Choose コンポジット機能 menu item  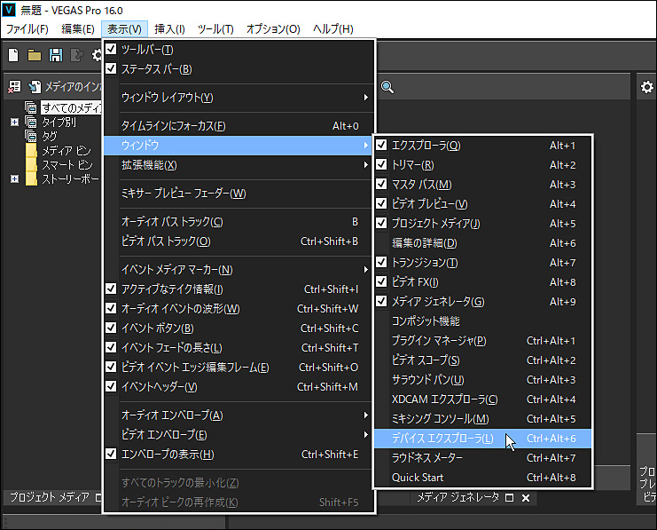pyautogui.click(x=482, y=321)
